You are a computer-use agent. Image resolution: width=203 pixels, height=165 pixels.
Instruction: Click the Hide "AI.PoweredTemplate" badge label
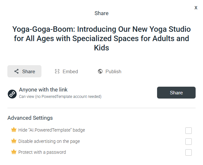pyautogui.click(x=52, y=130)
